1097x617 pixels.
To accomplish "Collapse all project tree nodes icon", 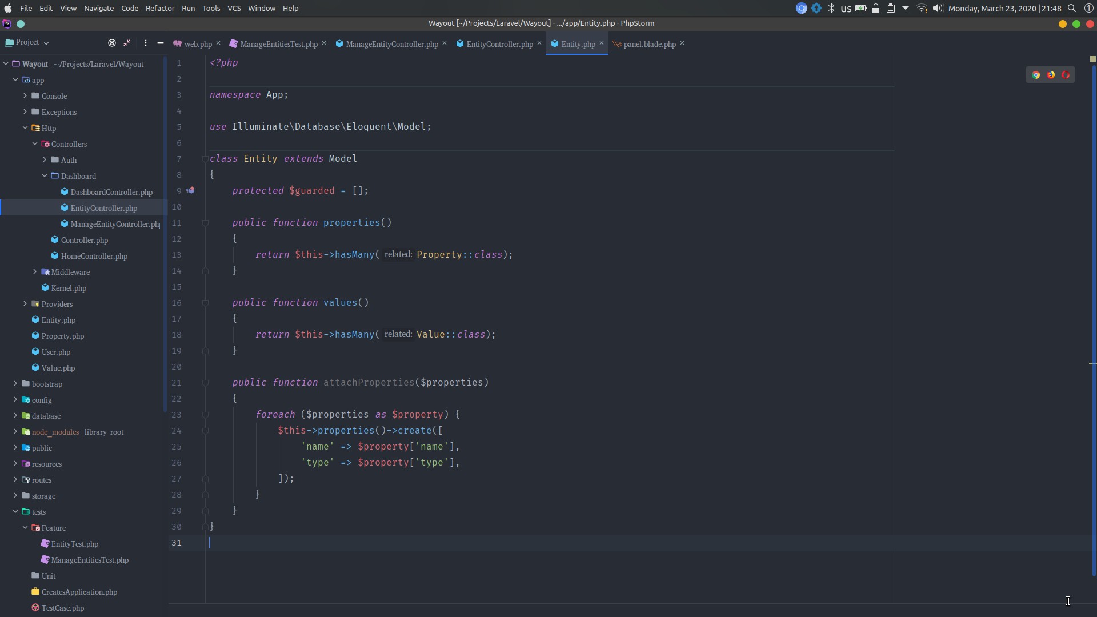I will point(127,43).
